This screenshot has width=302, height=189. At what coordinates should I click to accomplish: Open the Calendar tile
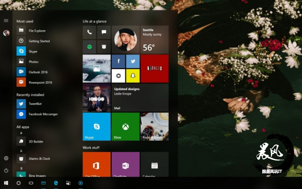[154, 164]
